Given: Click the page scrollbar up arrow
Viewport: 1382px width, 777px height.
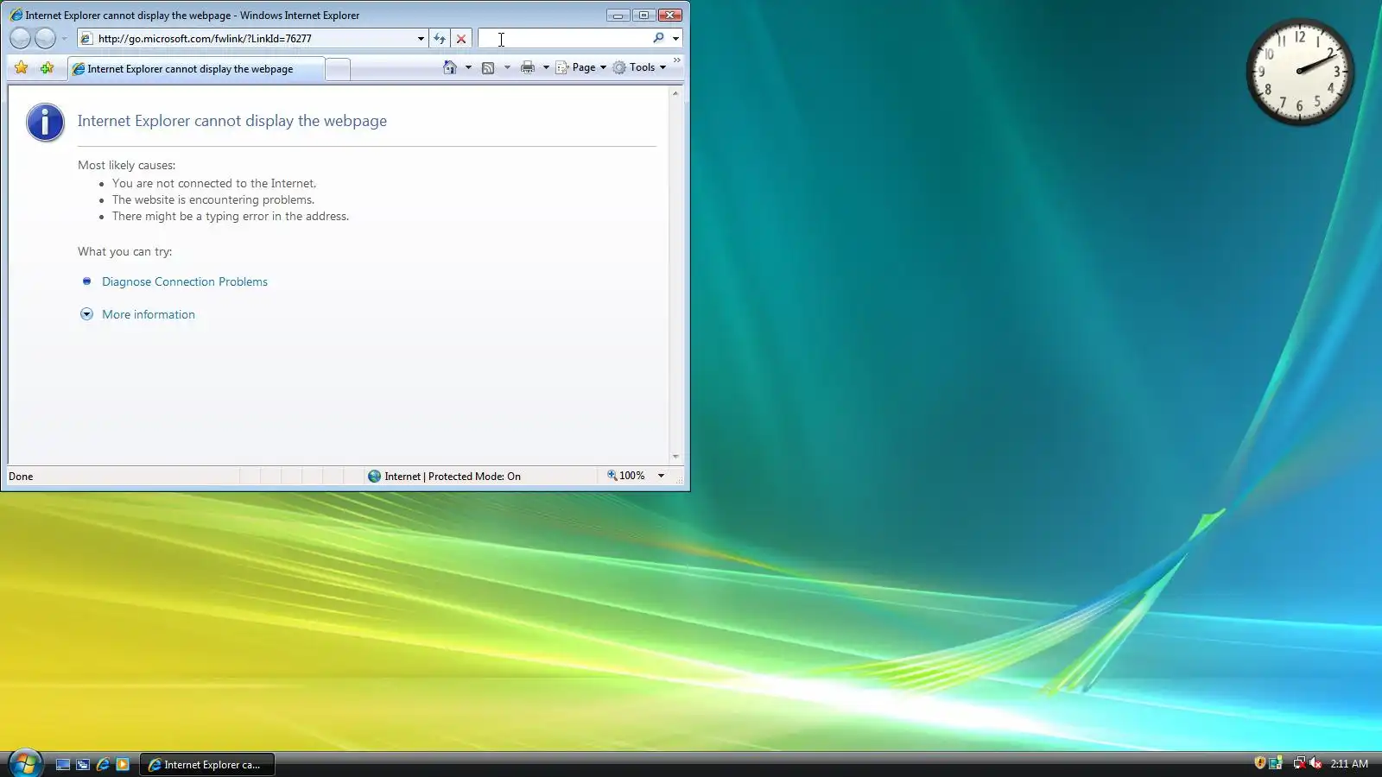Looking at the screenshot, I should click(675, 93).
